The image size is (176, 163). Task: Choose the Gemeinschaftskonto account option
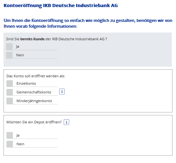coord(32,92)
